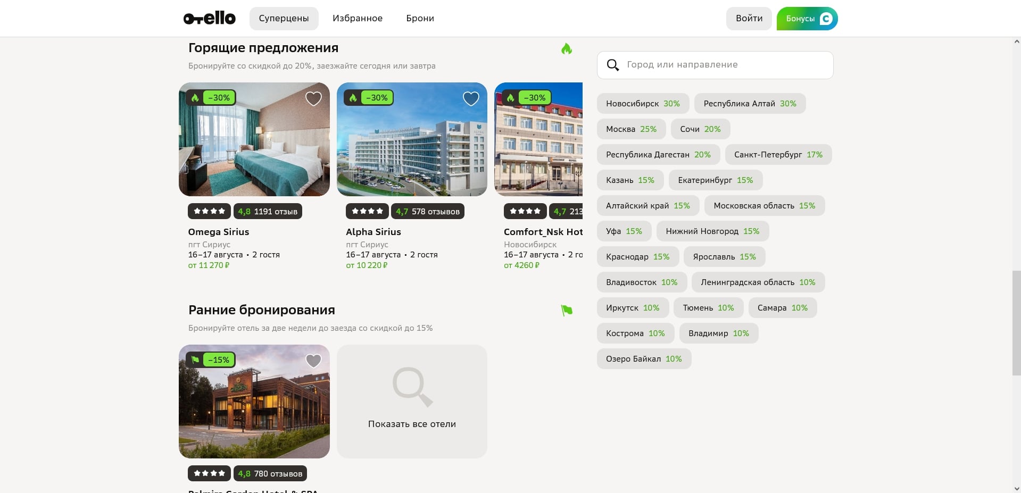Open the Брони section
This screenshot has height=493, width=1021.
(x=420, y=19)
